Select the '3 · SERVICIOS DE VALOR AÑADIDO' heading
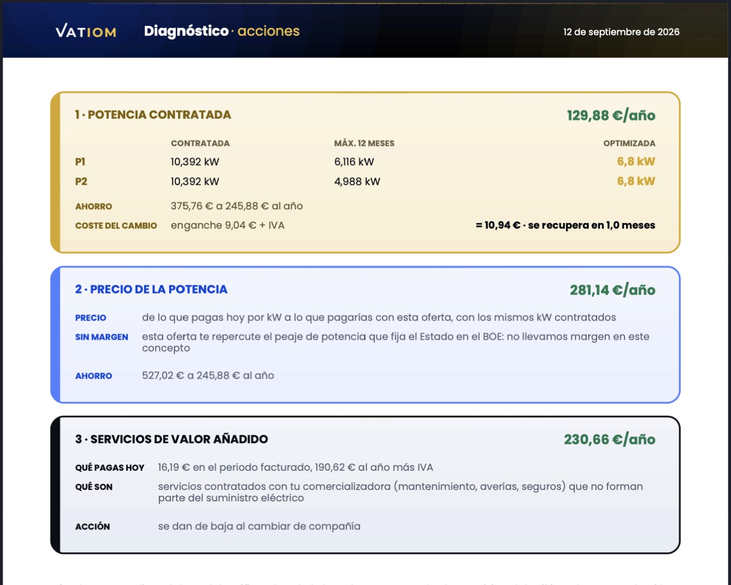 [x=171, y=440]
